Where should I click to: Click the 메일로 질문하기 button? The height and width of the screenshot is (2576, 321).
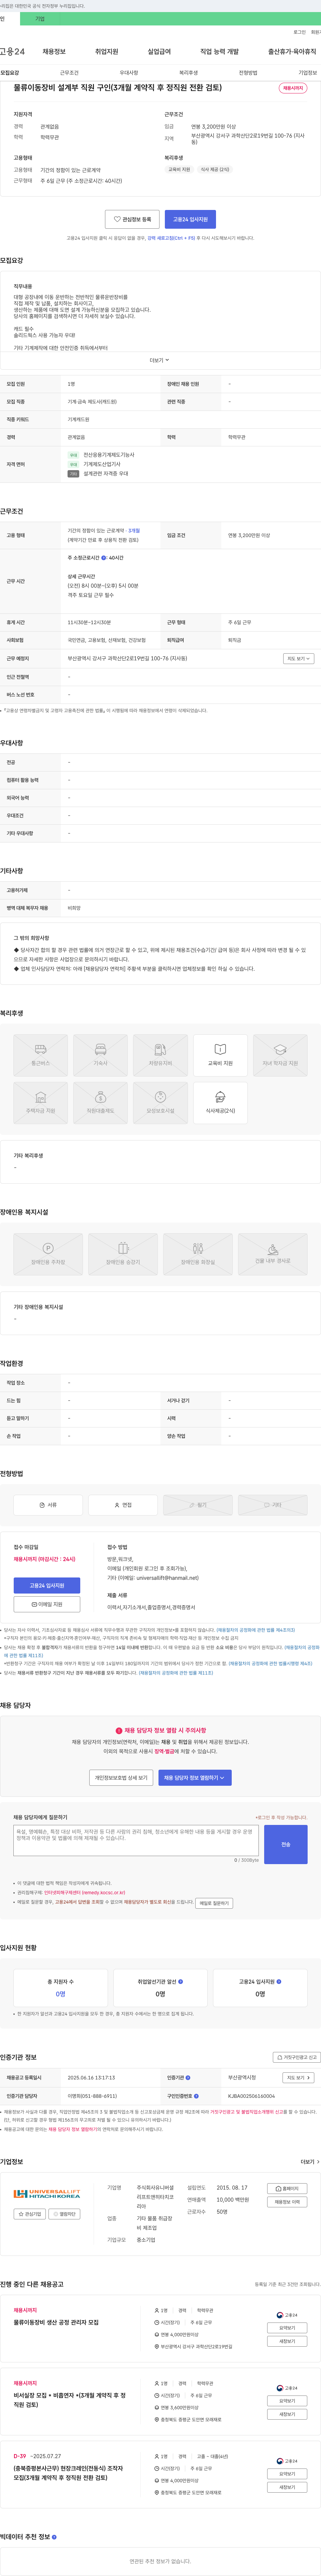214,1903
